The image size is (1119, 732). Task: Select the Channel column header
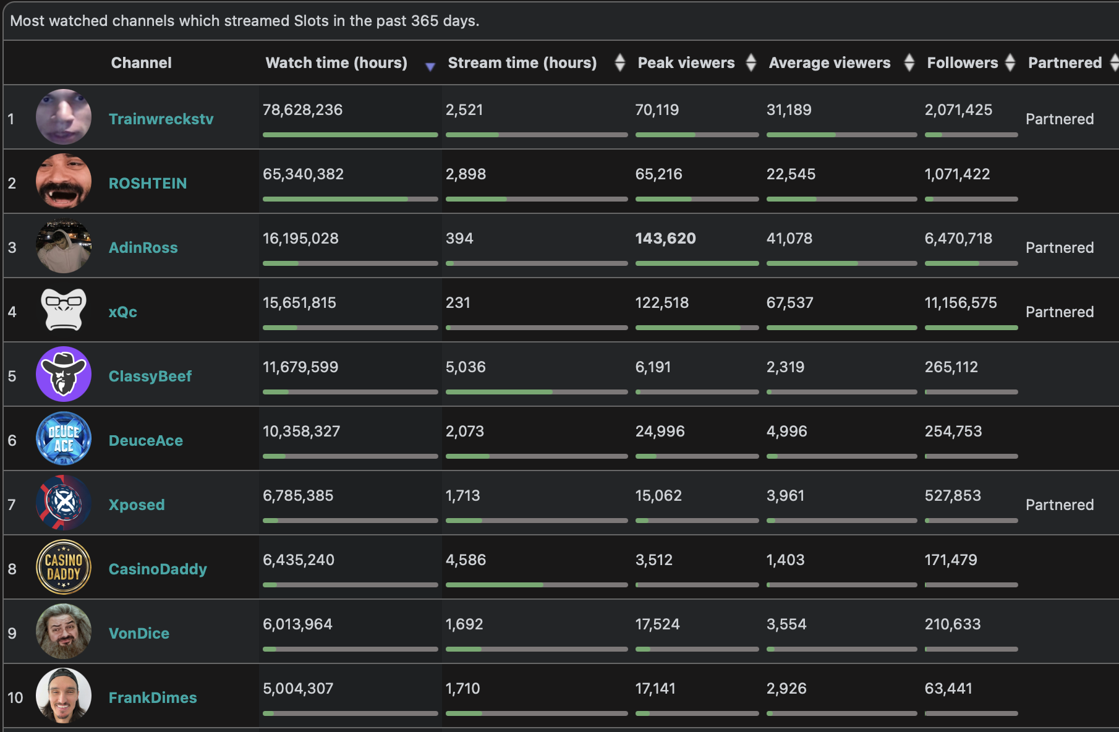pos(141,62)
